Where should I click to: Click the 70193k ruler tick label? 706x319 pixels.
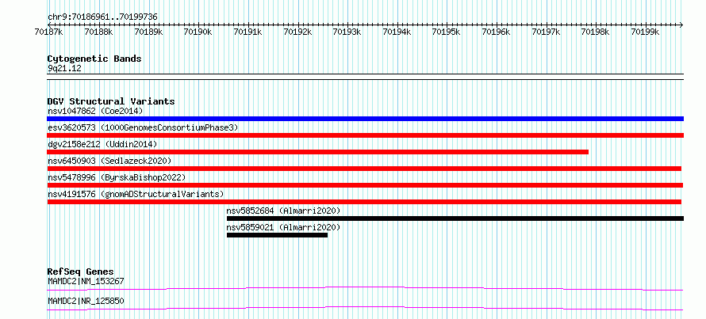(347, 32)
